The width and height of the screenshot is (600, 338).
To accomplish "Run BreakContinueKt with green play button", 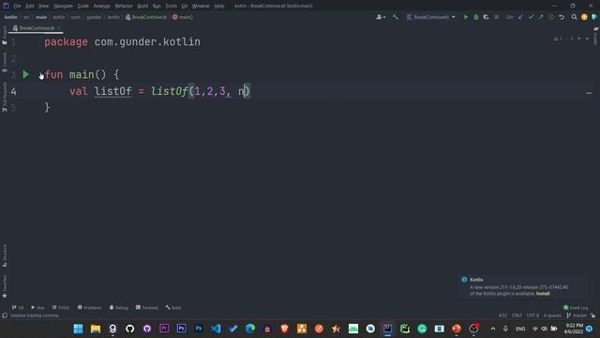I will [466, 17].
